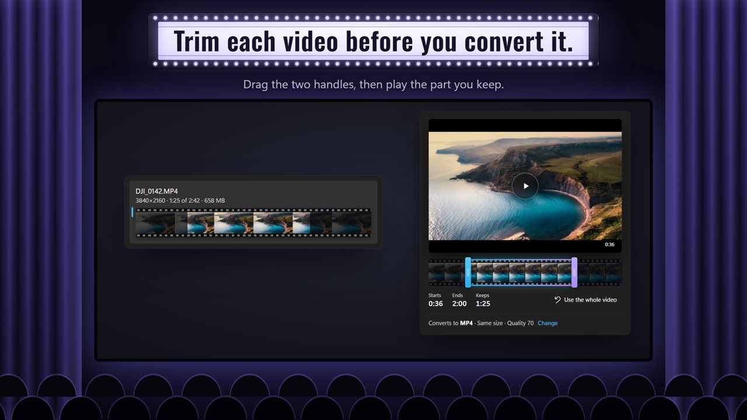Click the Converts to MP4 summary text
This screenshot has height=420, width=747.
(481, 323)
